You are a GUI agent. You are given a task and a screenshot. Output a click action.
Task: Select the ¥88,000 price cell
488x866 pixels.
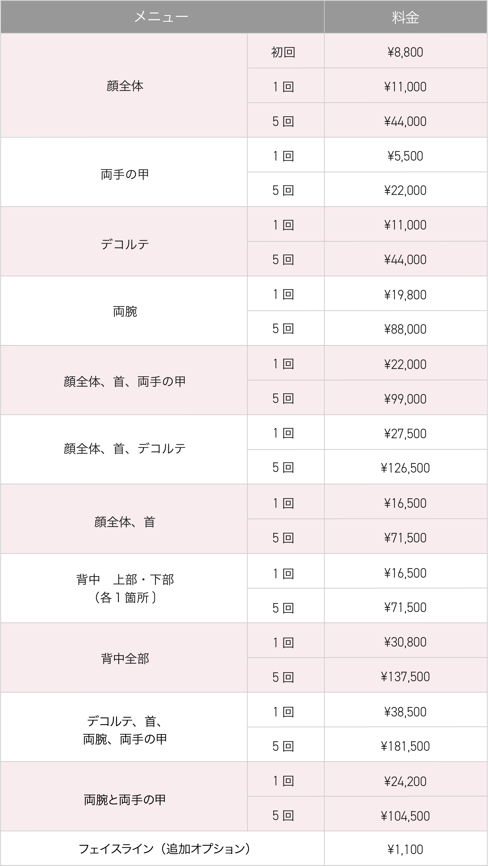[x=405, y=329]
